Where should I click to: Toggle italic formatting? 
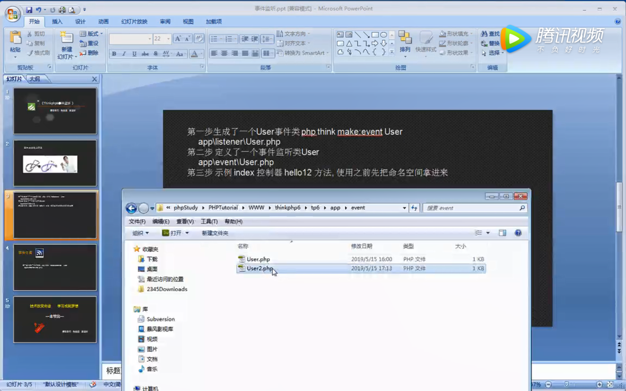pyautogui.click(x=124, y=54)
